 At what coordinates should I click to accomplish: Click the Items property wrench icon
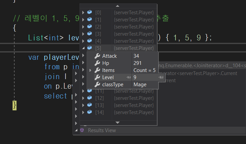pyautogui.click(x=97, y=70)
